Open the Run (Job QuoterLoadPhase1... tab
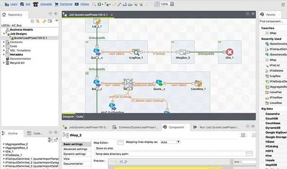 point(217,127)
